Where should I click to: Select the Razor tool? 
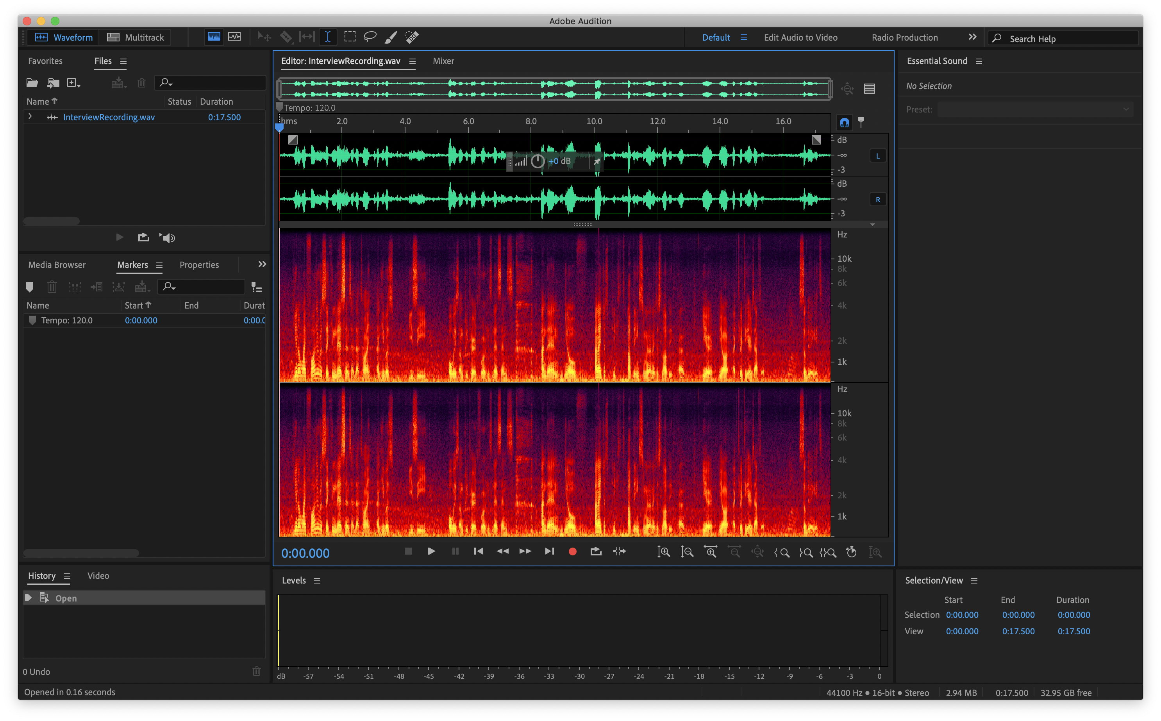[287, 37]
